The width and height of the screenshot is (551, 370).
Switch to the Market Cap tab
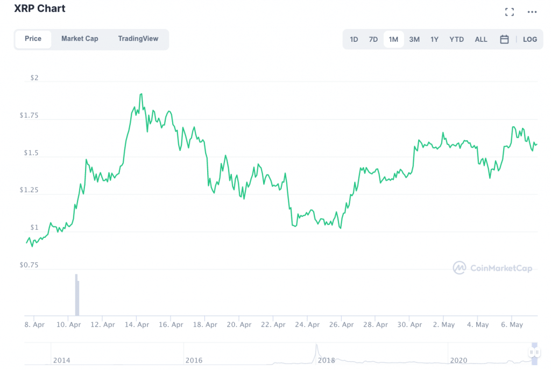click(x=80, y=39)
